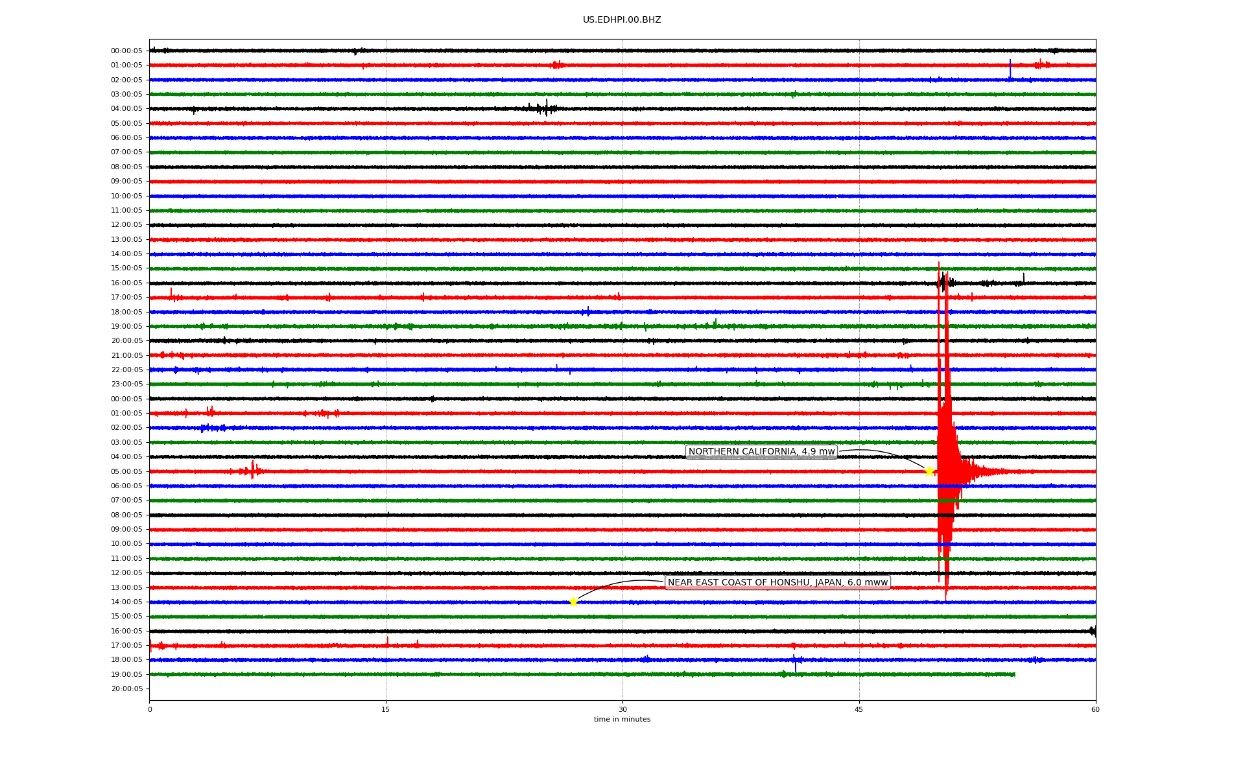Click the time in minutes axis label
The width and height of the screenshot is (1245, 778).
click(622, 720)
